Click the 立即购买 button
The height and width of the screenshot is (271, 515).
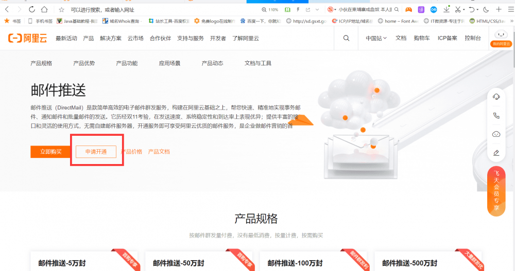51,152
